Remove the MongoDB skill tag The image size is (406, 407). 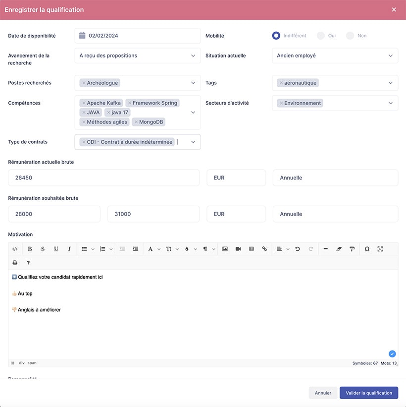click(x=136, y=122)
